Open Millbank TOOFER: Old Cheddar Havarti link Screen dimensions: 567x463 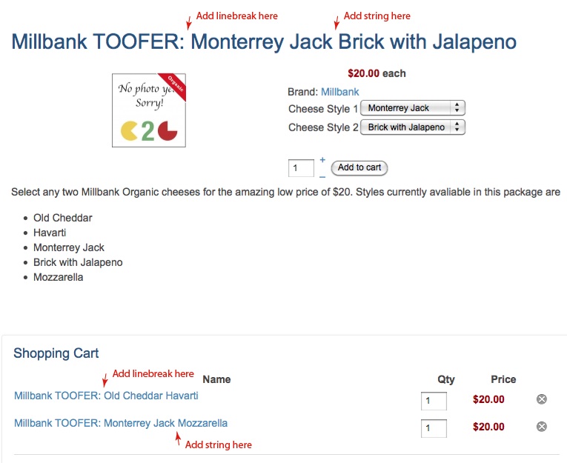point(106,396)
